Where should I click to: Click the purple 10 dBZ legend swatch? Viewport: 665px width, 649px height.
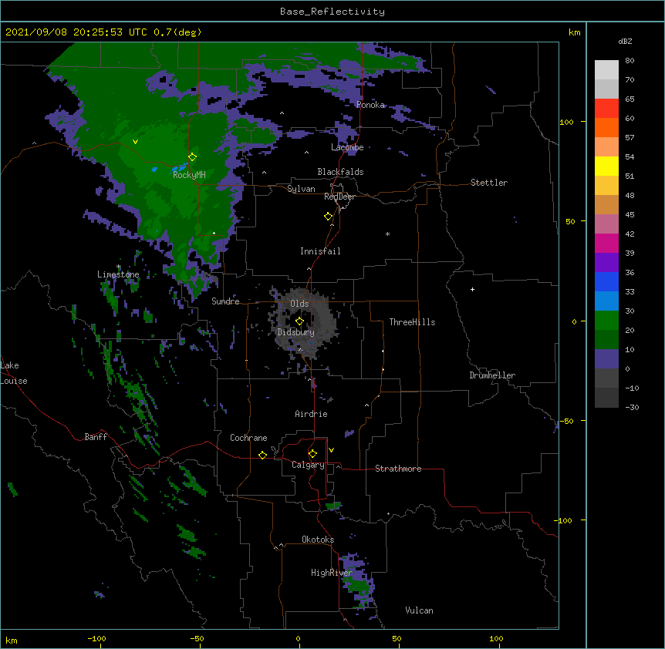click(606, 359)
